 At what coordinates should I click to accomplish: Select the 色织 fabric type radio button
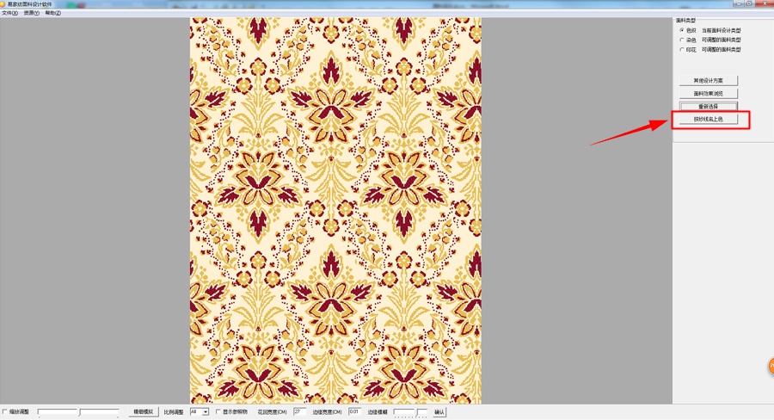[683, 30]
